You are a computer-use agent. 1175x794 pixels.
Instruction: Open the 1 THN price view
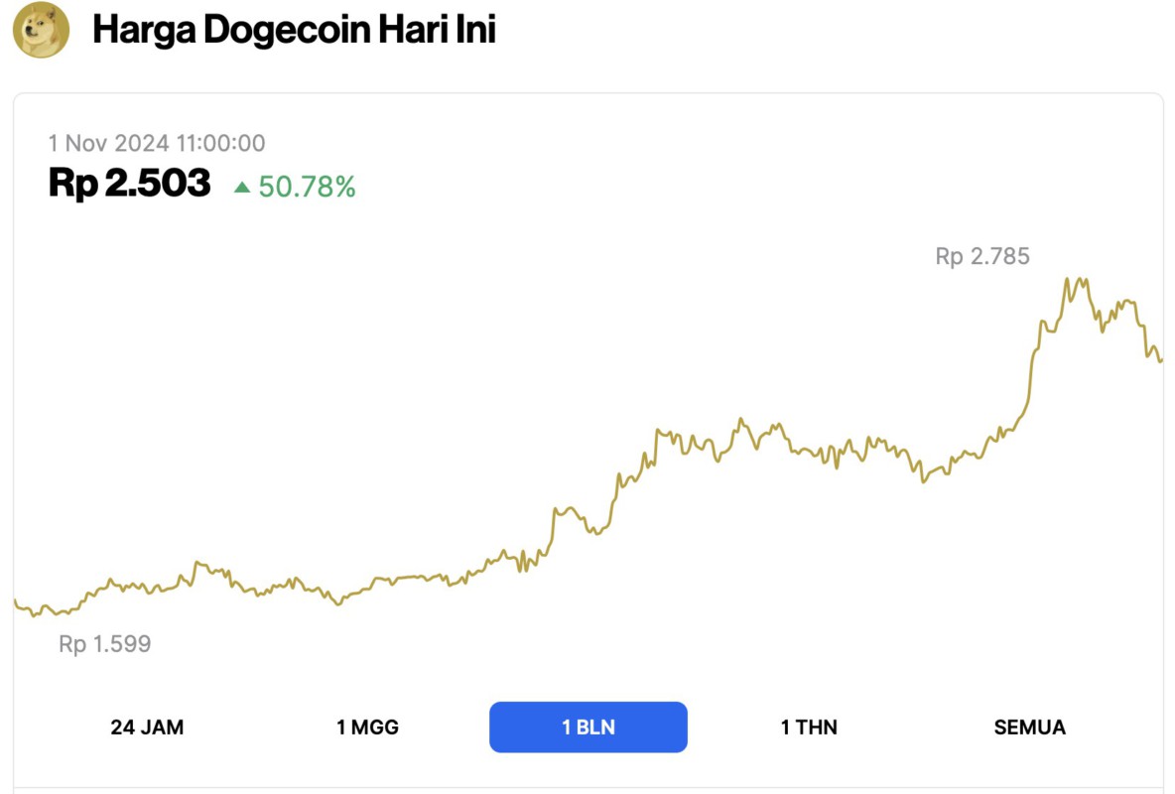click(808, 727)
